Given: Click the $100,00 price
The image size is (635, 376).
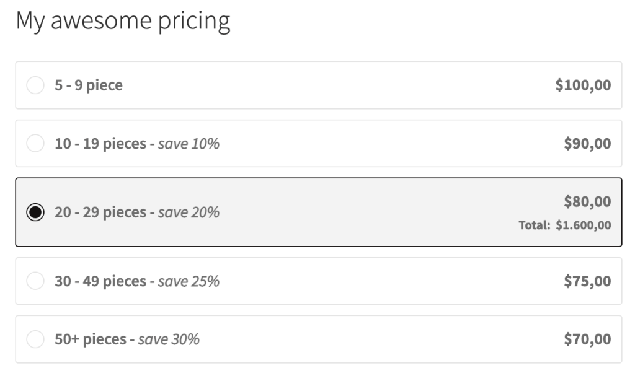Looking at the screenshot, I should [583, 85].
